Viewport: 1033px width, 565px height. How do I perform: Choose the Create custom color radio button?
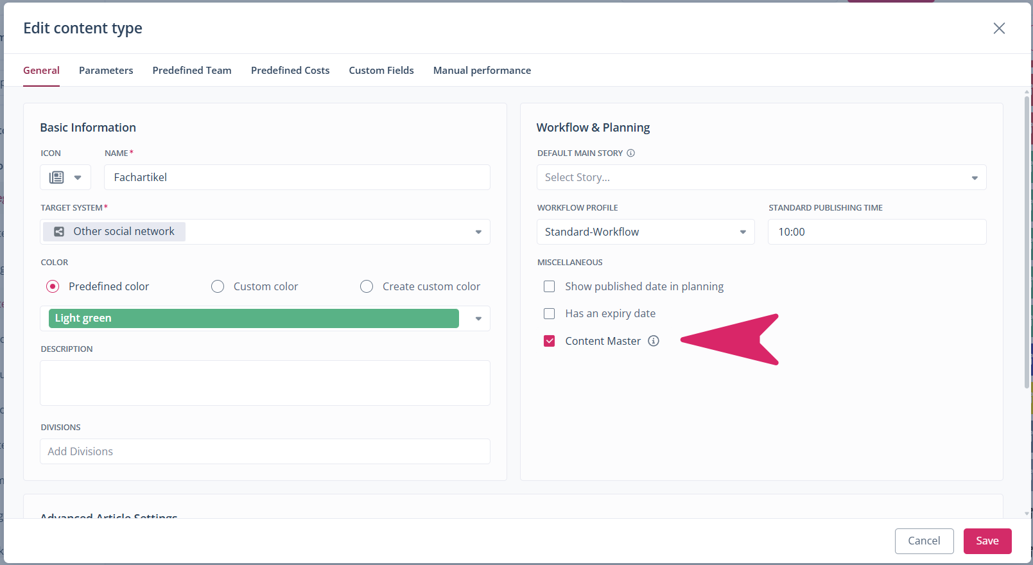point(367,286)
